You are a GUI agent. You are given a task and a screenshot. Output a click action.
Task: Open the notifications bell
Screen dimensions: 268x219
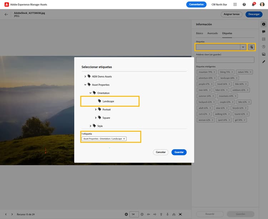pos(253,5)
